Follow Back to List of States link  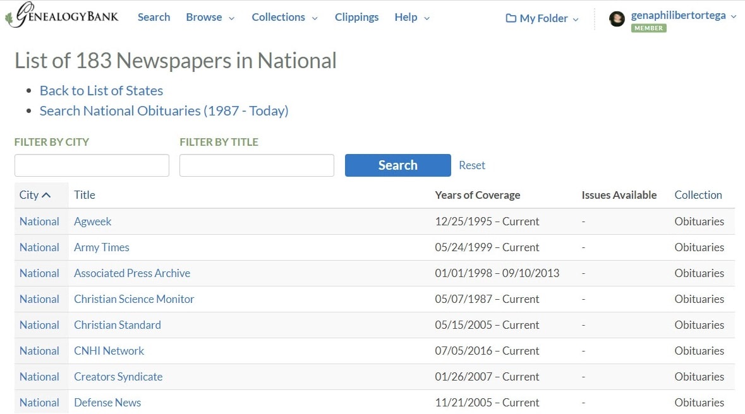coord(101,90)
